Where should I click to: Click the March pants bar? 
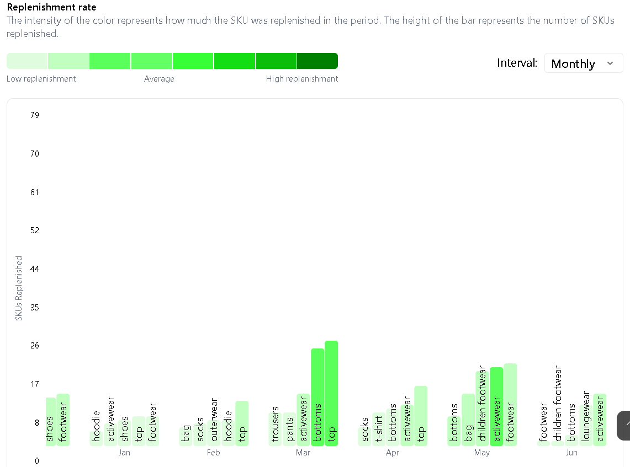click(289, 429)
